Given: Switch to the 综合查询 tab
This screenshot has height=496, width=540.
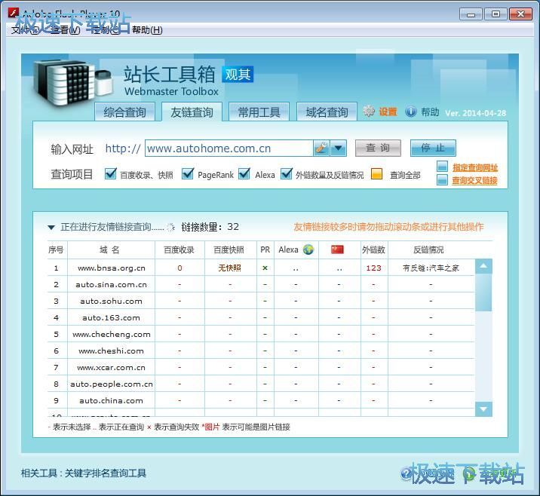Looking at the screenshot, I should click(x=125, y=112).
